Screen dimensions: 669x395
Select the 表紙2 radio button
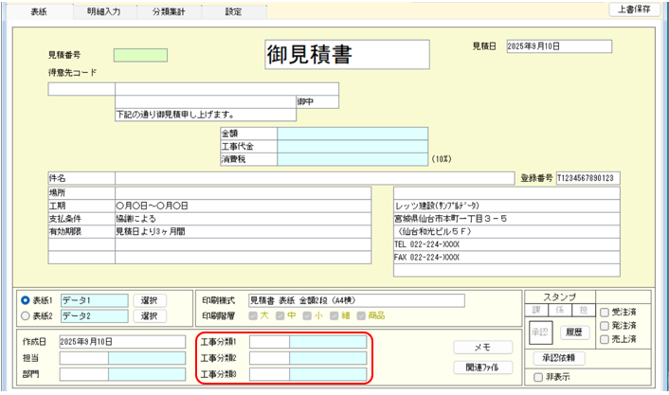click(26, 315)
